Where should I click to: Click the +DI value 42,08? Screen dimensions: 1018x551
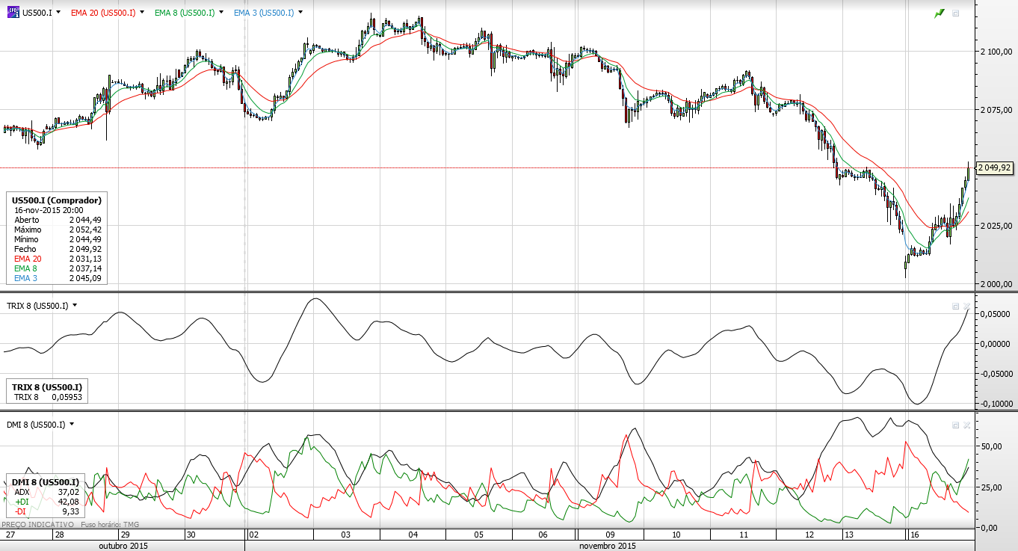[68, 502]
